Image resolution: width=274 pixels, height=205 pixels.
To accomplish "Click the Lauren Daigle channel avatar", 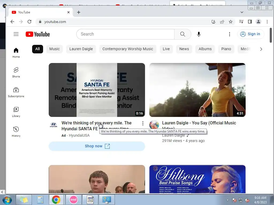I will tap(154, 124).
